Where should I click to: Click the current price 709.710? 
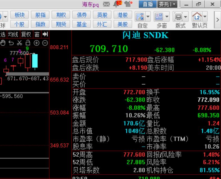coord(109,49)
